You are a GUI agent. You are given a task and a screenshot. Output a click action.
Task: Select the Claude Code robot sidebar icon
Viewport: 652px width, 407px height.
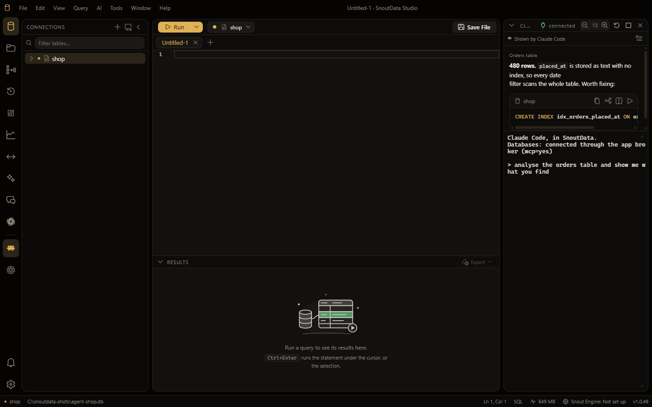pos(11,248)
